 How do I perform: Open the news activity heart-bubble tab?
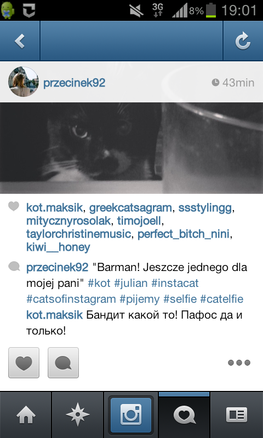point(184,415)
